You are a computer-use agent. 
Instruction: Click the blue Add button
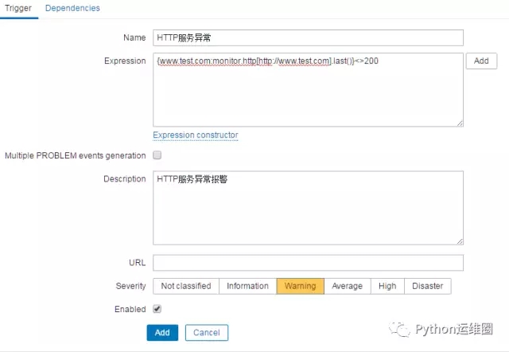pos(162,333)
